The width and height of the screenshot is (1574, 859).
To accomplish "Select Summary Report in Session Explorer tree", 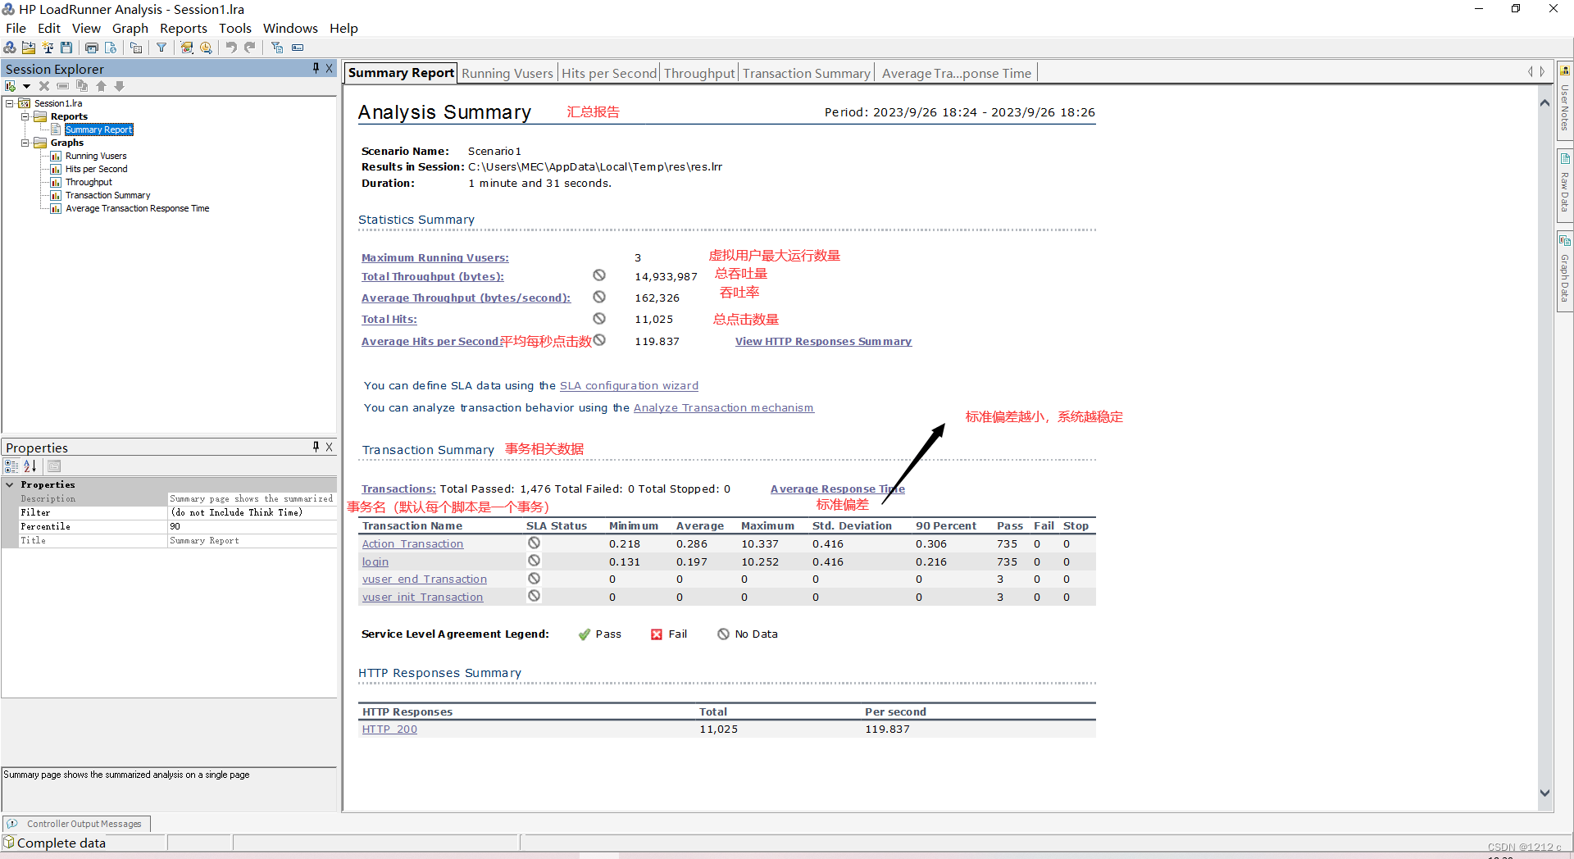I will (98, 130).
